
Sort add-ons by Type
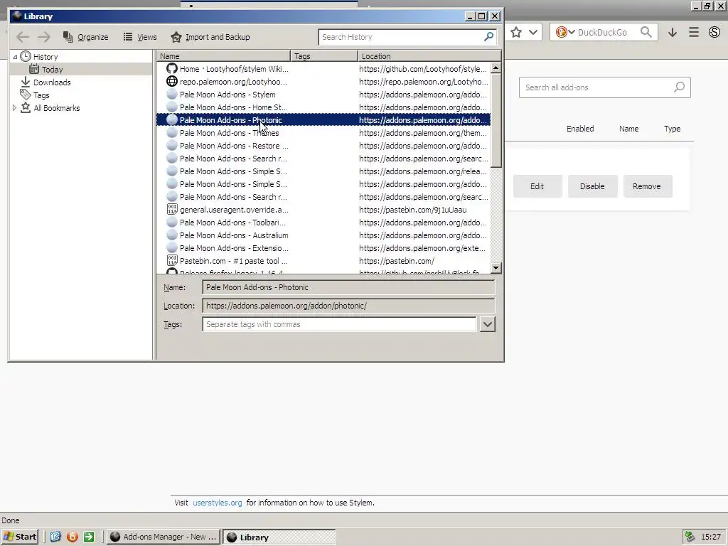coord(672,129)
